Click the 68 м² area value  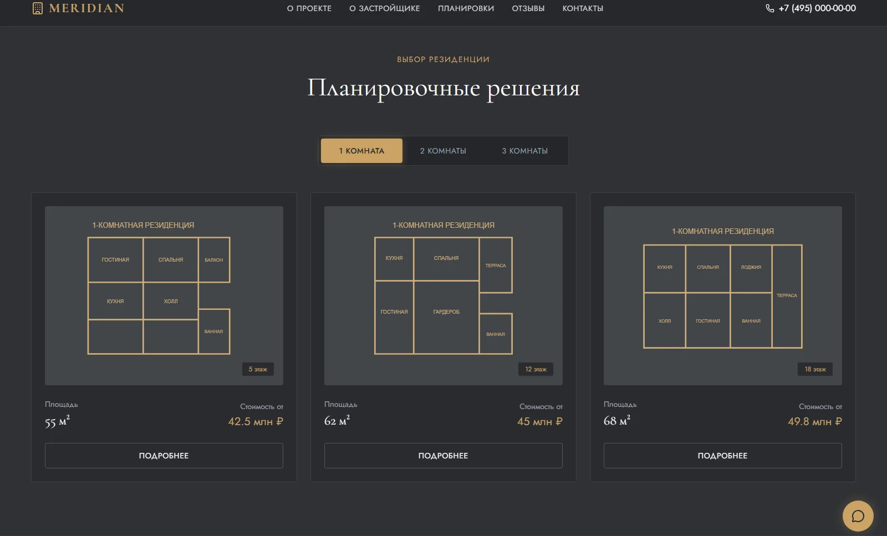(617, 421)
